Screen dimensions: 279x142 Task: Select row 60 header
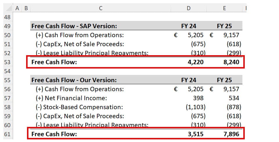coord(8,125)
